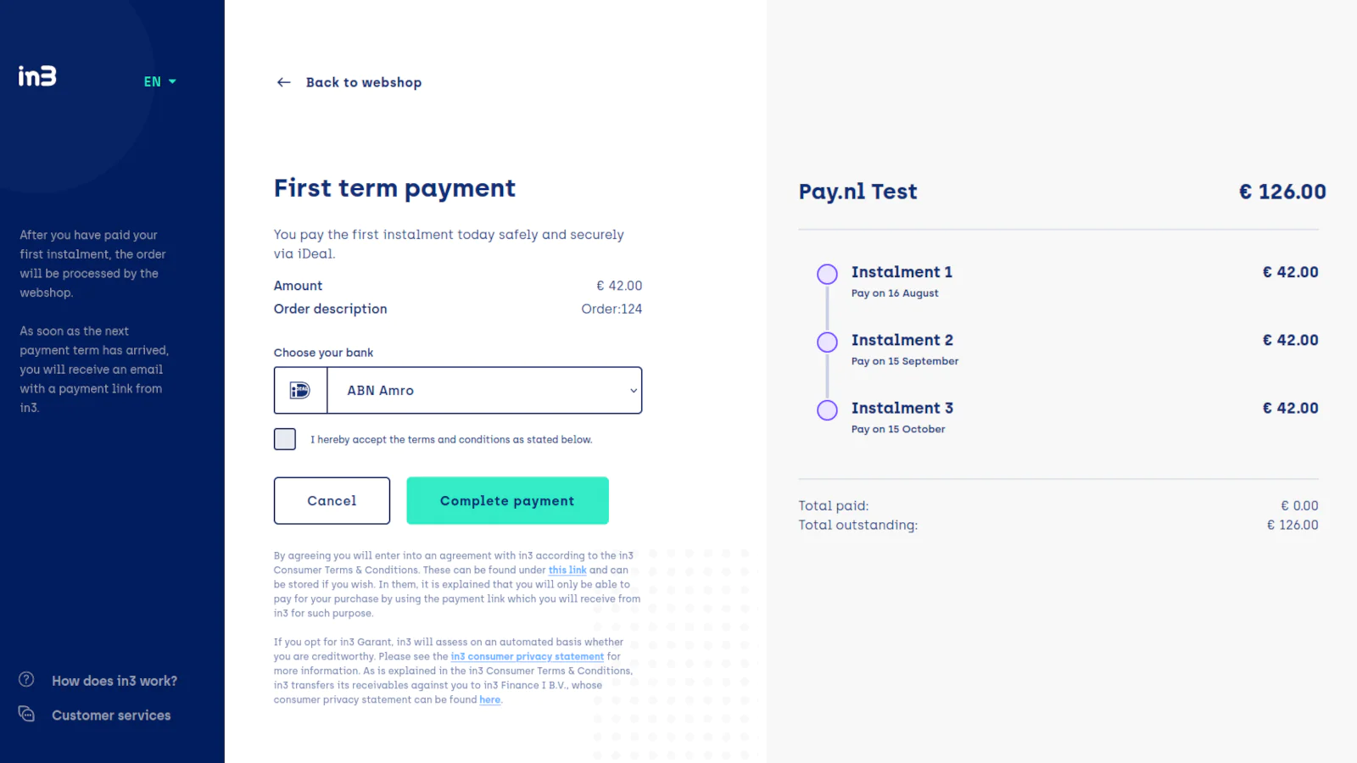The image size is (1357, 763).
Task: Click the Instalment 2 circle marker
Action: pos(827,342)
